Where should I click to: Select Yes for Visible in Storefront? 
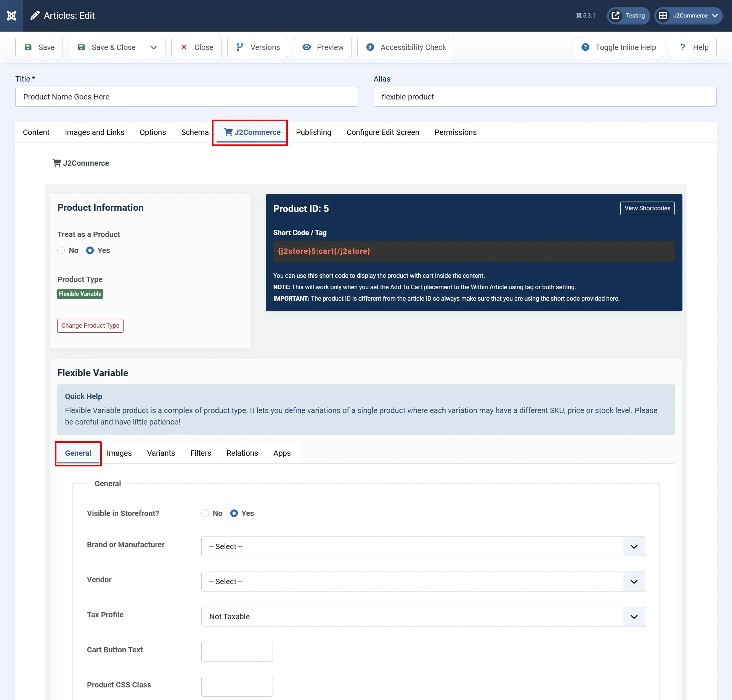tap(234, 513)
